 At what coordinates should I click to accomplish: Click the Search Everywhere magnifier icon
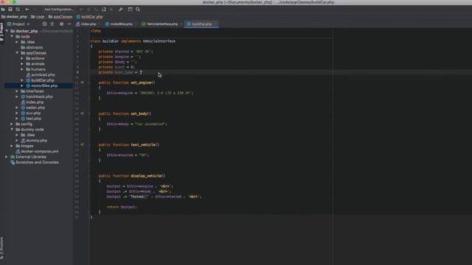[x=138, y=10]
